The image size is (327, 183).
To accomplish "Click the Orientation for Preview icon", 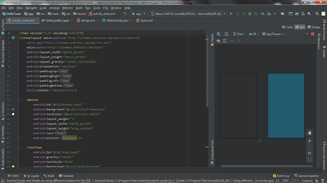I will 226,34.
